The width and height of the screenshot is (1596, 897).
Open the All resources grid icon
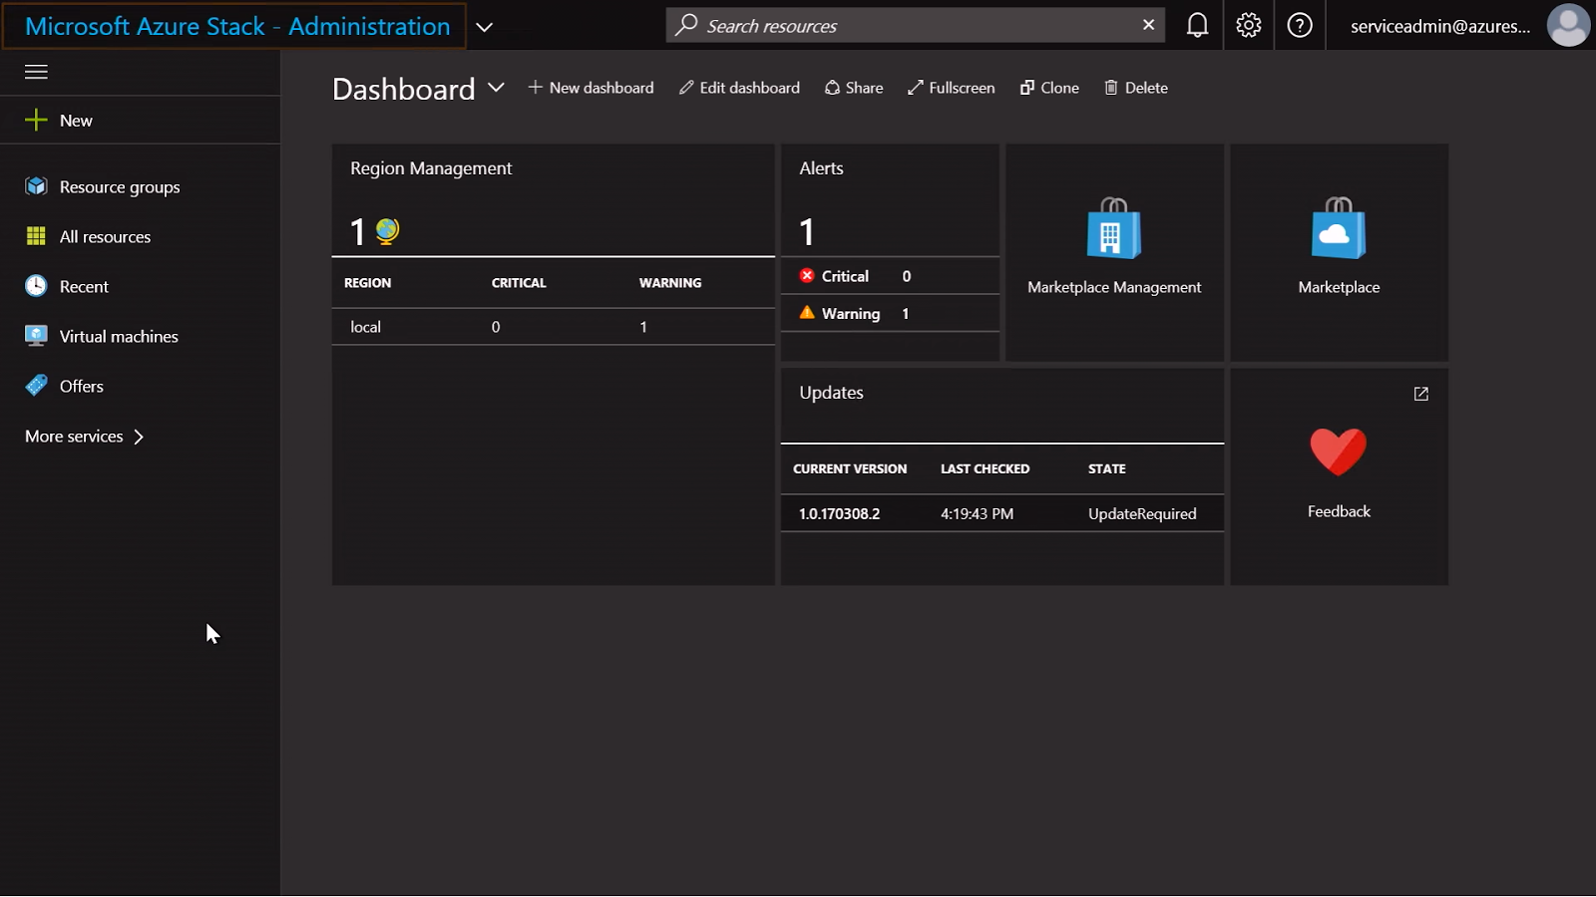click(36, 236)
